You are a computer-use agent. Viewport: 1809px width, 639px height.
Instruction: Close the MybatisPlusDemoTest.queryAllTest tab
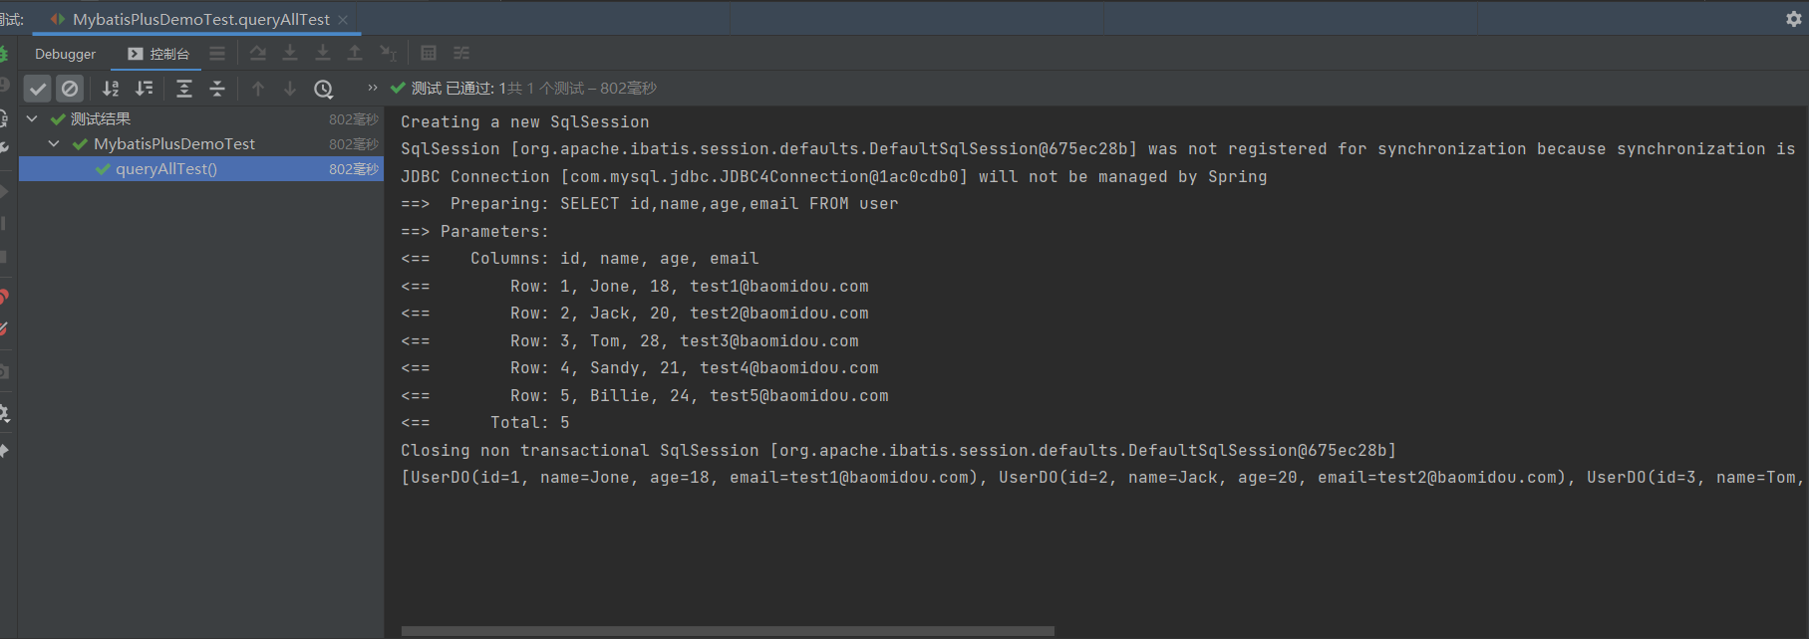(344, 20)
